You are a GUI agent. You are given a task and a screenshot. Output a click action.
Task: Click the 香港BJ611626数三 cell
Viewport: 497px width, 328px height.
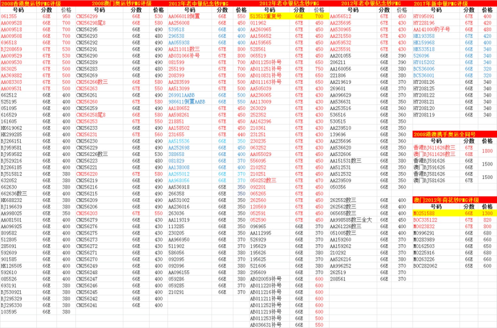[434, 147]
